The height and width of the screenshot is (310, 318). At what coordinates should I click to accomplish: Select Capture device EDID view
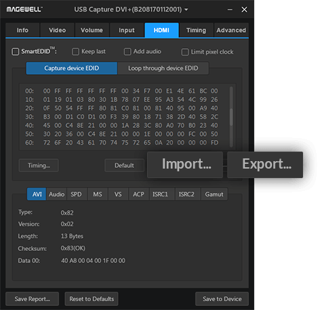72,68
